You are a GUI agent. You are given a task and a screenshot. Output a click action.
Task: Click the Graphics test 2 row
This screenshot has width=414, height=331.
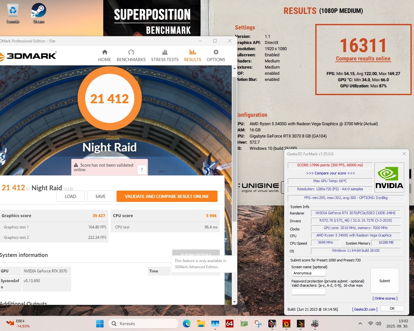click(54, 237)
